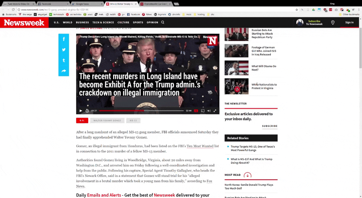Click the location pin icon in header

(x=333, y=23)
